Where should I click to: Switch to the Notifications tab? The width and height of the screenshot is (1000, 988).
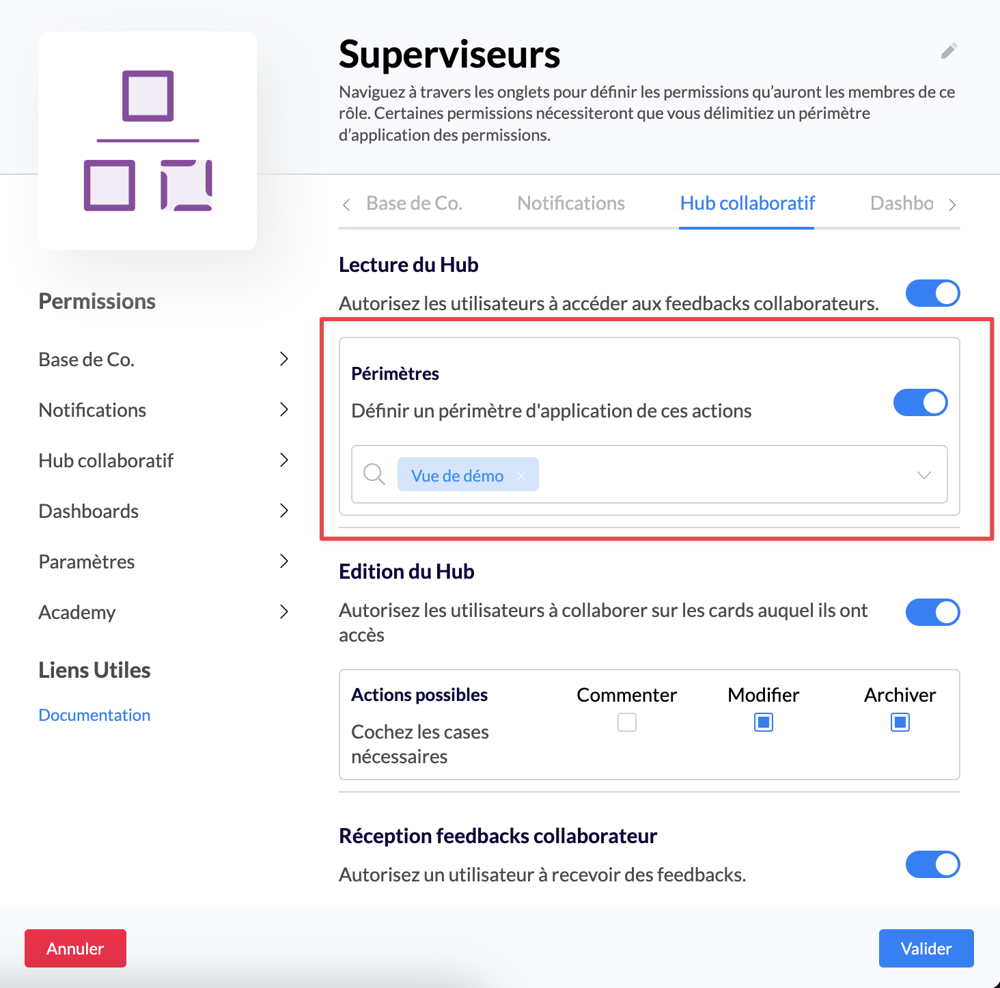(x=570, y=204)
